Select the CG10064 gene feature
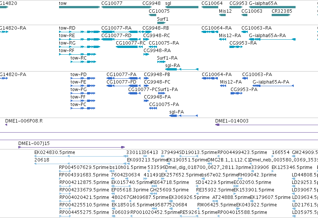This screenshot has width=318, height=218. pyautogui.click(x=210, y=7)
